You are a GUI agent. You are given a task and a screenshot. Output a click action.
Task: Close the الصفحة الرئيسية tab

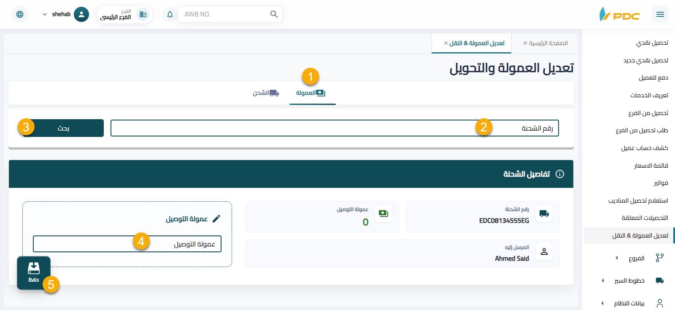[525, 43]
